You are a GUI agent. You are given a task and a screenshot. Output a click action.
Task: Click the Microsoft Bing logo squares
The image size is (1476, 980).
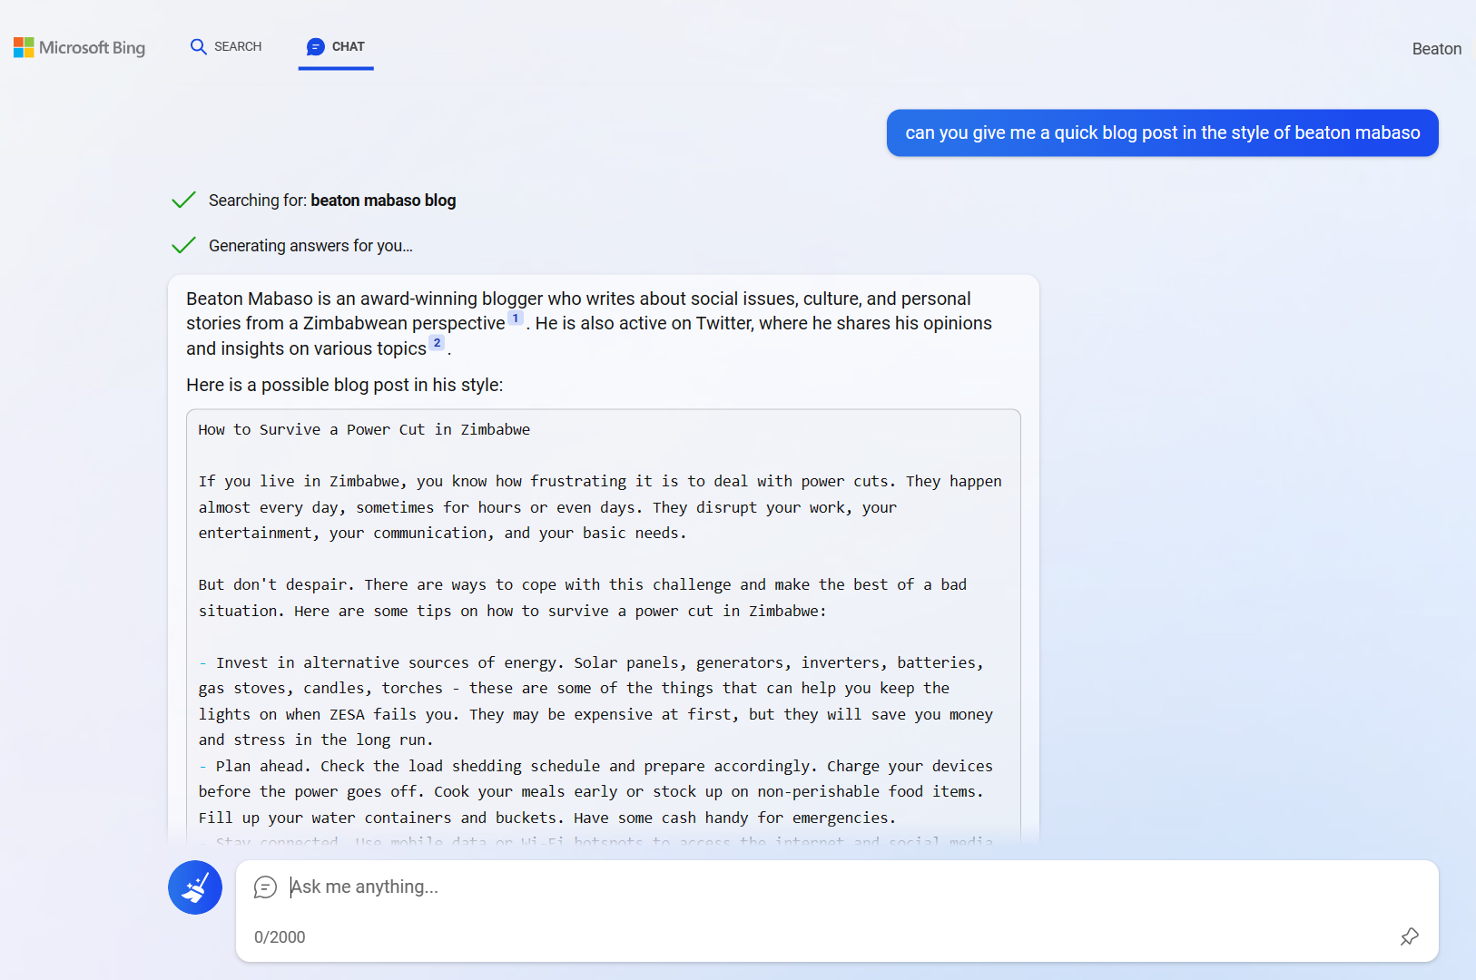(x=24, y=47)
